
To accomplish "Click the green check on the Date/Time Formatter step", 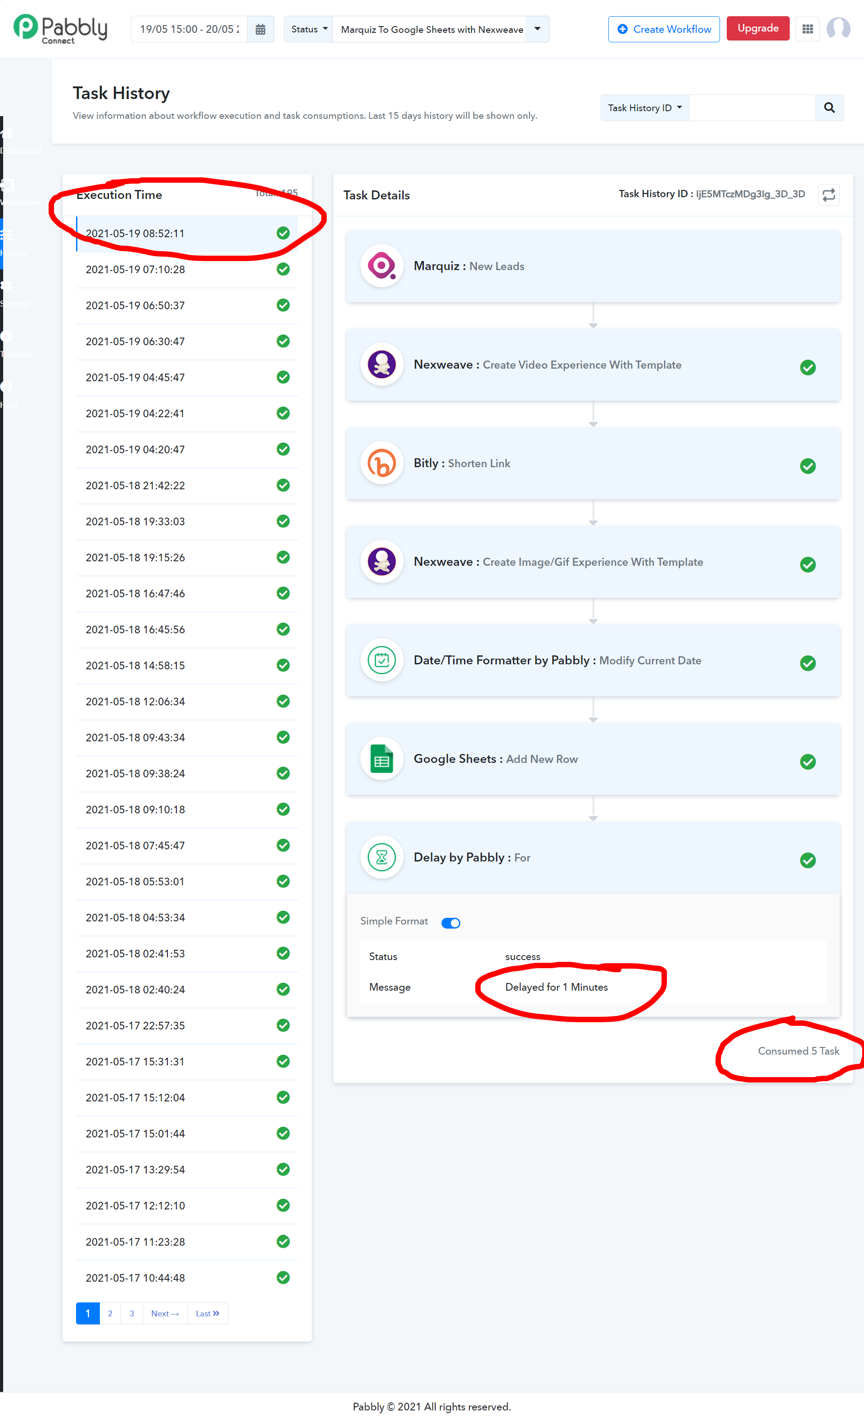I will (x=808, y=663).
